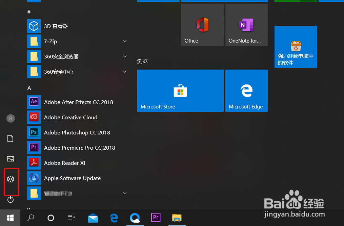344x226 pixels.
Task: Expand the 7-Zip folder chevron
Action: [x=125, y=41]
